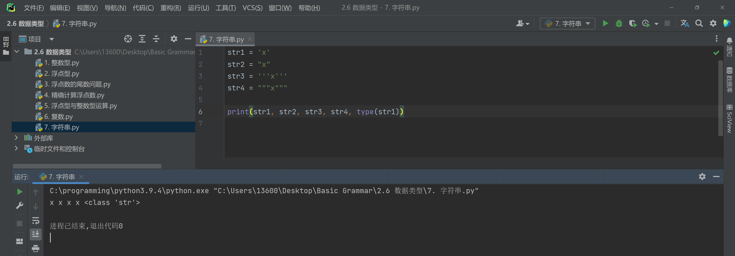The width and height of the screenshot is (735, 256).
Task: Click the green inspection checkmark
Action: [716, 53]
